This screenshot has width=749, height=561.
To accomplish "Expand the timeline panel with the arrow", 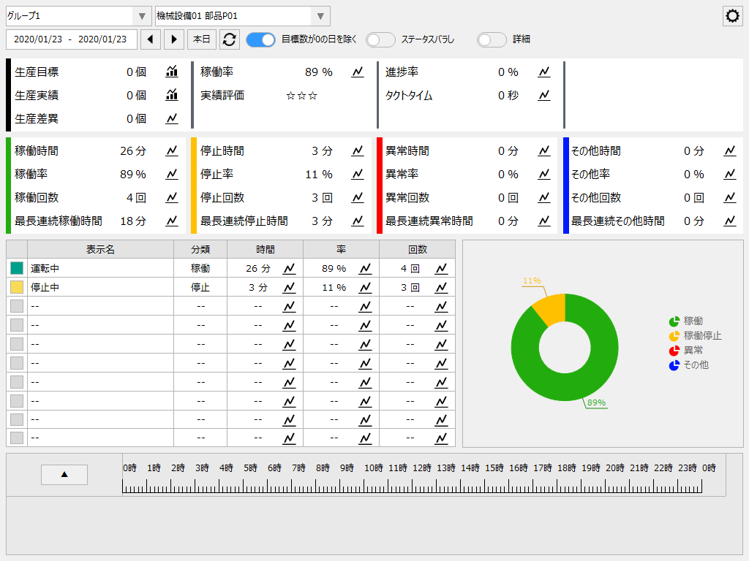I will (64, 474).
